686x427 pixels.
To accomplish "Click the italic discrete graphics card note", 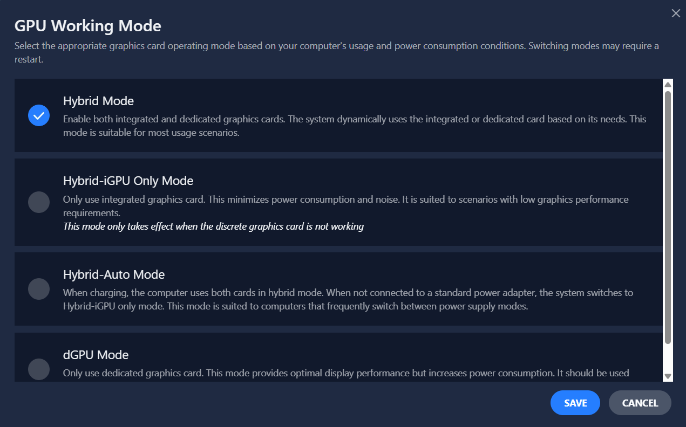I will tap(213, 226).
